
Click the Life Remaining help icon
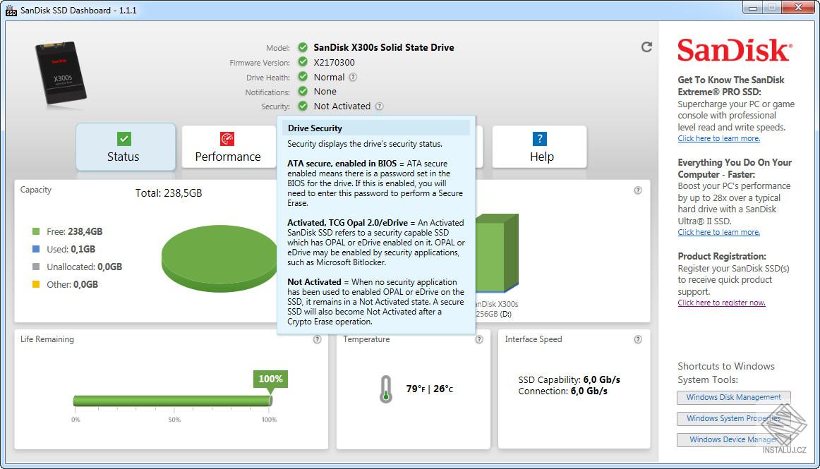tap(318, 339)
